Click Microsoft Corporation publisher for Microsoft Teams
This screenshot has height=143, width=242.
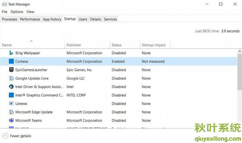tap(84, 120)
